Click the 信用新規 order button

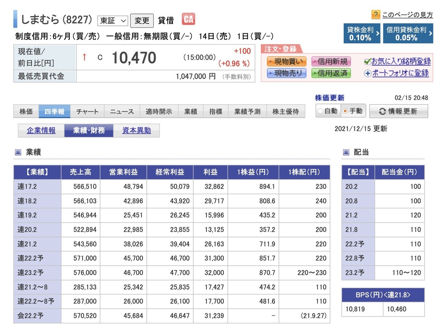coord(331,61)
